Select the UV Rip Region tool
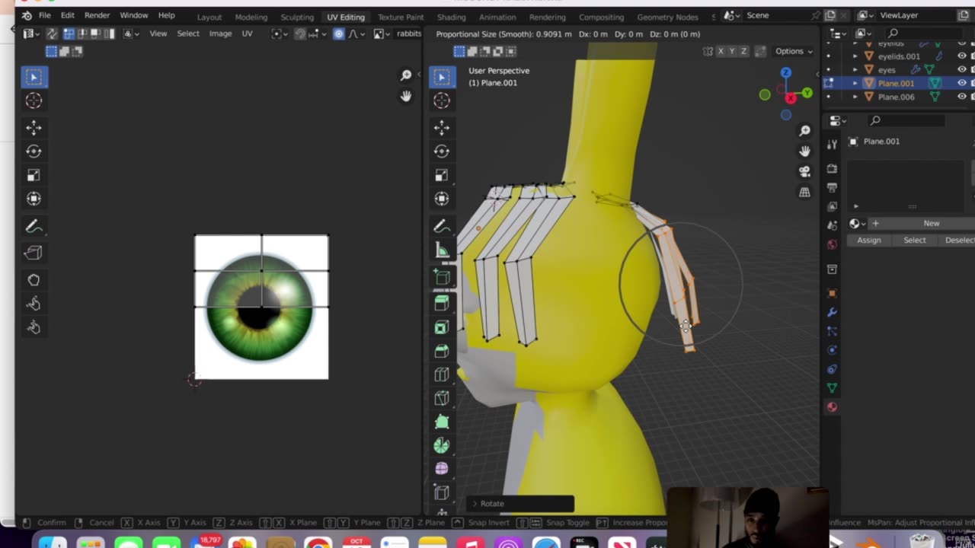The height and width of the screenshot is (548, 975). [34, 253]
